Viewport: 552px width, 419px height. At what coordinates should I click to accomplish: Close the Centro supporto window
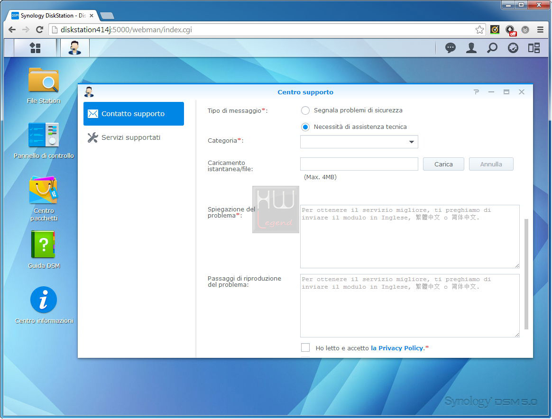tap(521, 92)
